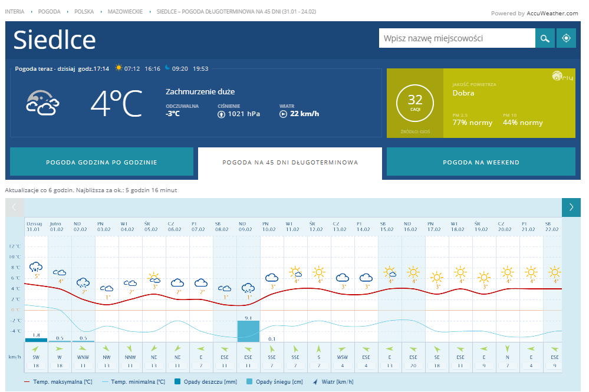Image resolution: width=589 pixels, height=392 pixels.
Task: Open the POGODA breadcrumb link
Action: (x=50, y=12)
